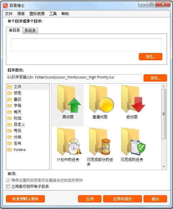Select the 计划中的任务 alarm clock folder icon

[x=69, y=142]
